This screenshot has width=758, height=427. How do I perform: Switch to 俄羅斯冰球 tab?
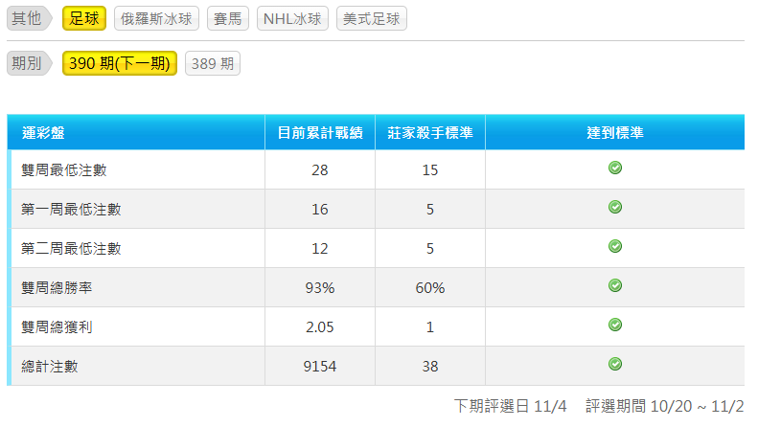pyautogui.click(x=156, y=18)
